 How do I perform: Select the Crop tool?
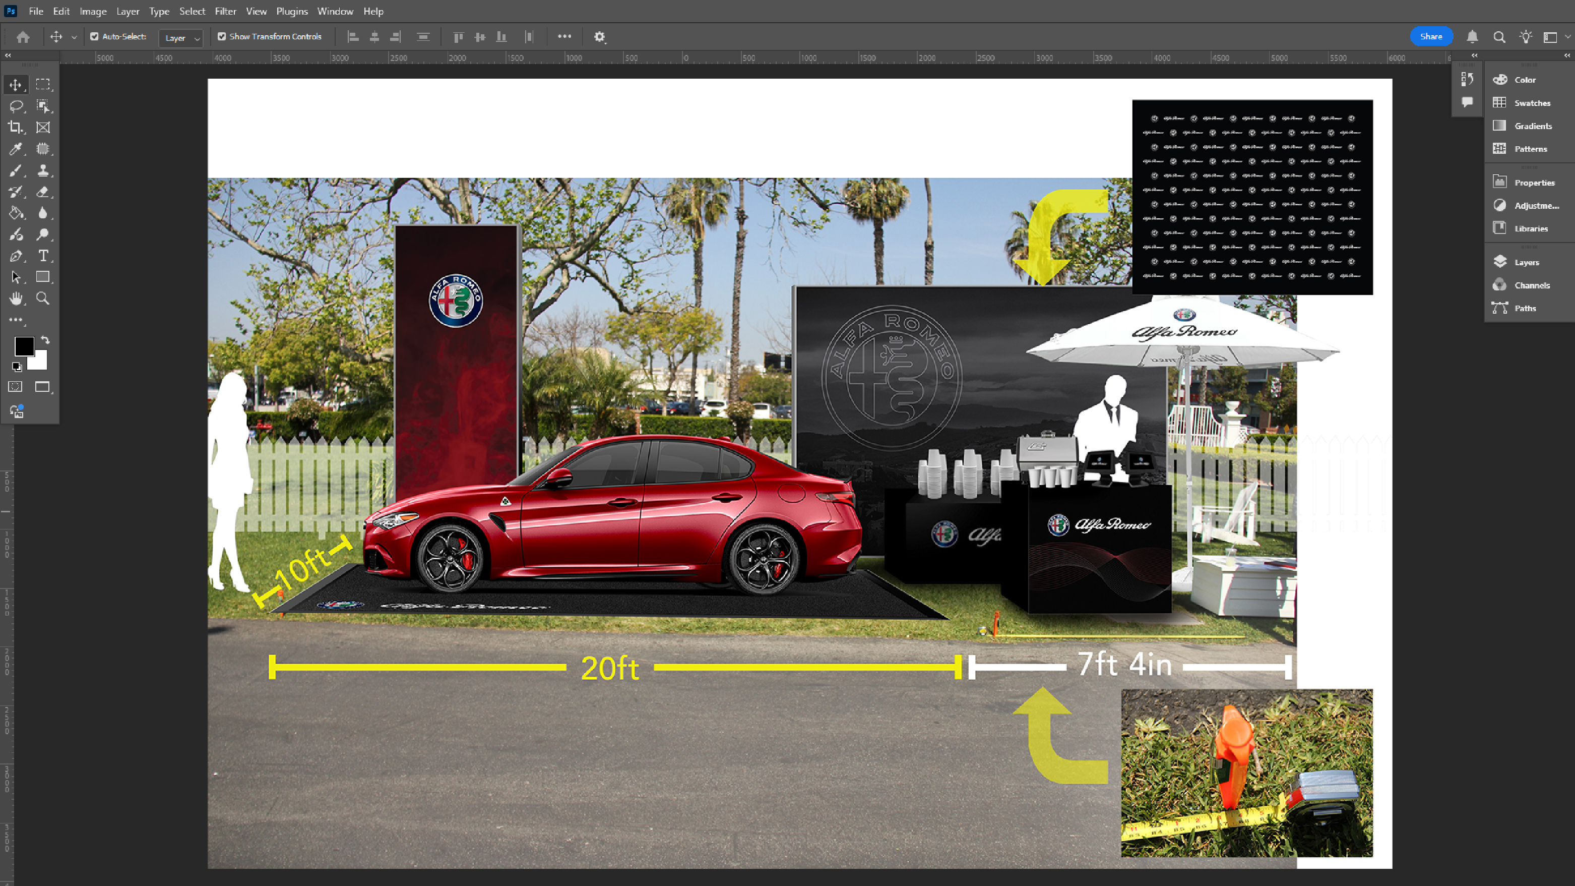click(15, 127)
